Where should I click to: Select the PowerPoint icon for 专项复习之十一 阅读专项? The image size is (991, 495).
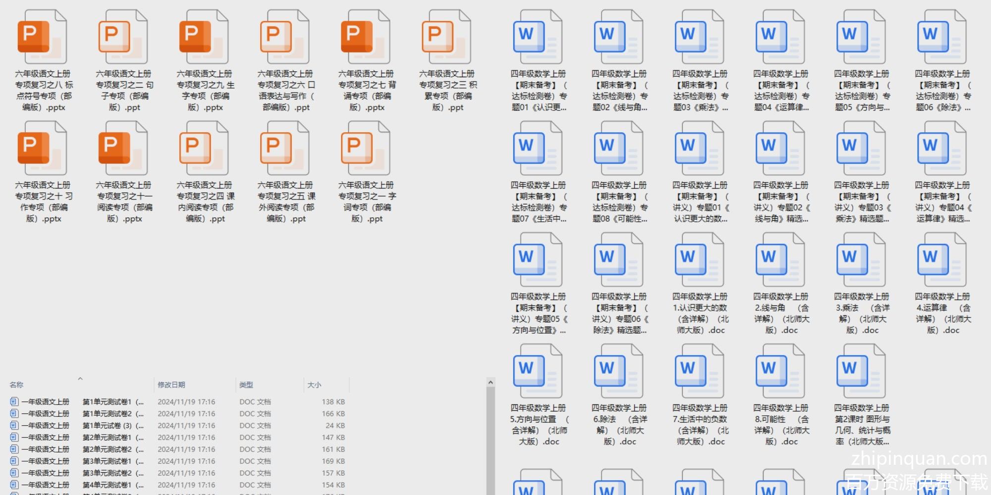click(123, 148)
